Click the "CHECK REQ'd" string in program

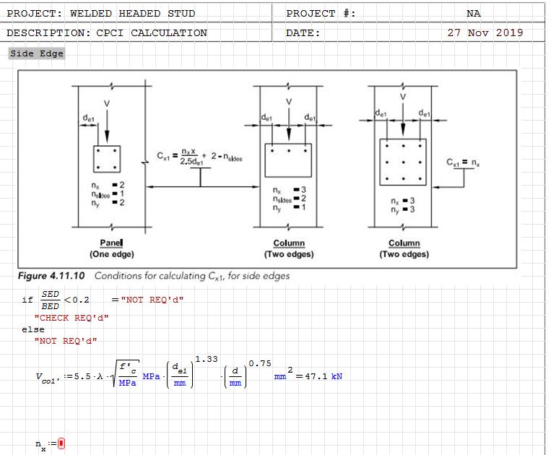click(x=71, y=318)
